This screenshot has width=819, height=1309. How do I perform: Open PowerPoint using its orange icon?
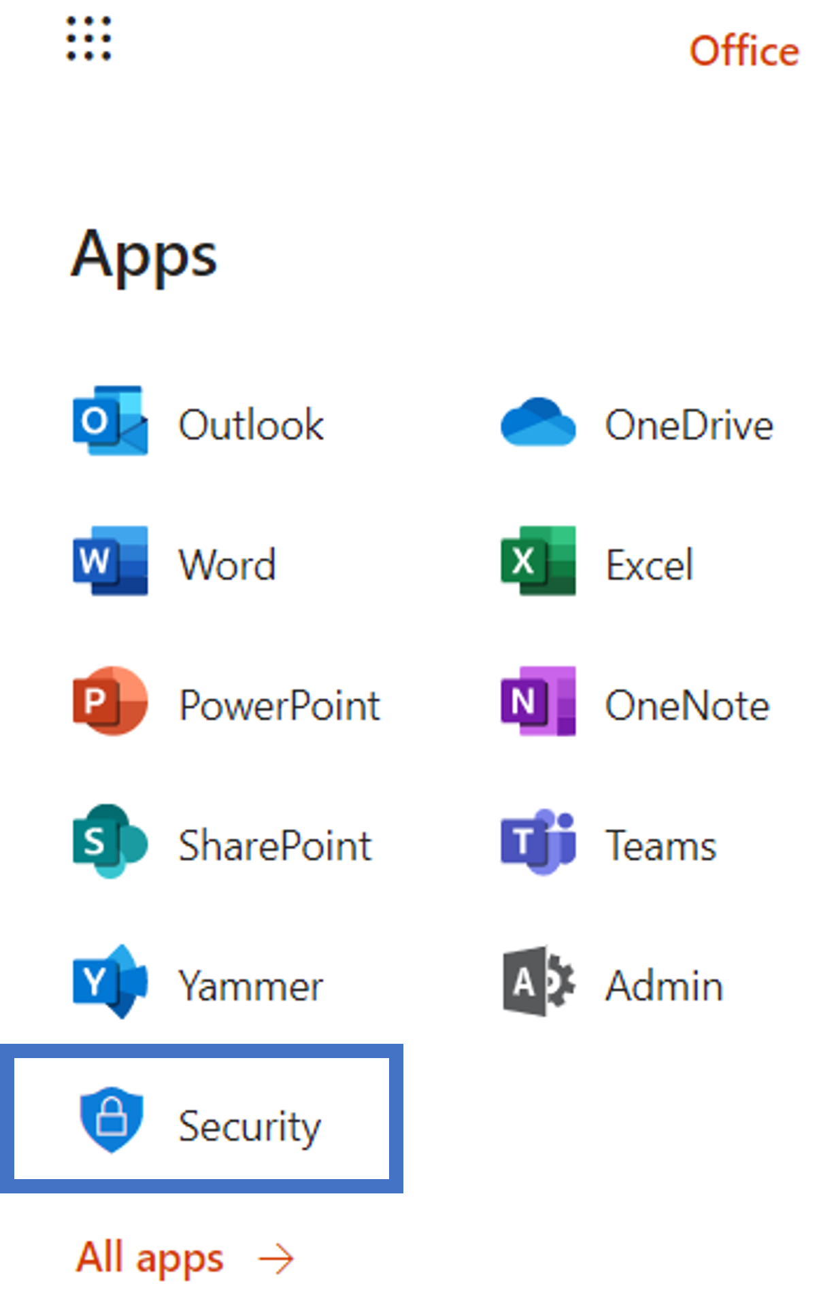click(110, 701)
